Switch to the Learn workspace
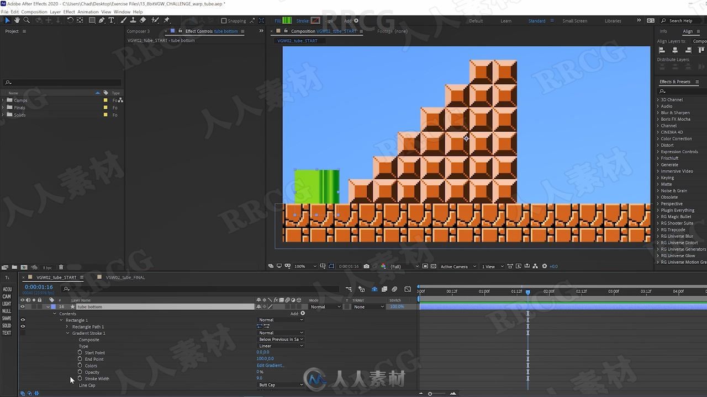 (506, 21)
